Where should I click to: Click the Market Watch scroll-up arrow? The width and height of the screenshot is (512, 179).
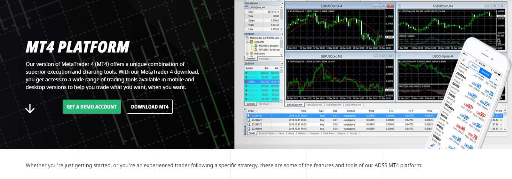(x=281, y=68)
